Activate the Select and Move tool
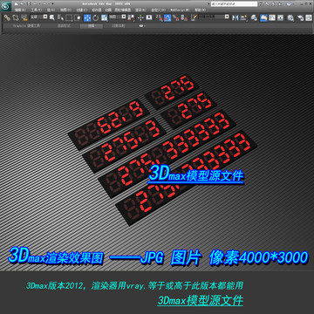 87,17
